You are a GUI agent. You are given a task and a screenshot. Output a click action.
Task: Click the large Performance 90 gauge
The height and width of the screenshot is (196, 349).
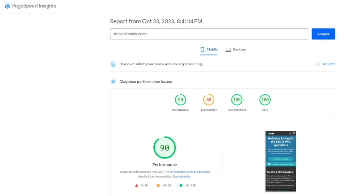tap(165, 148)
